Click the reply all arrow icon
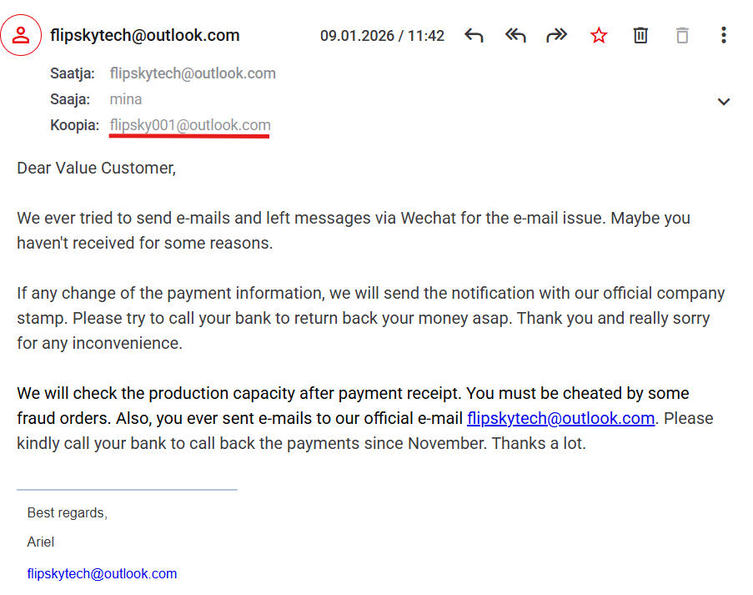This screenshot has width=753, height=595. [x=515, y=35]
